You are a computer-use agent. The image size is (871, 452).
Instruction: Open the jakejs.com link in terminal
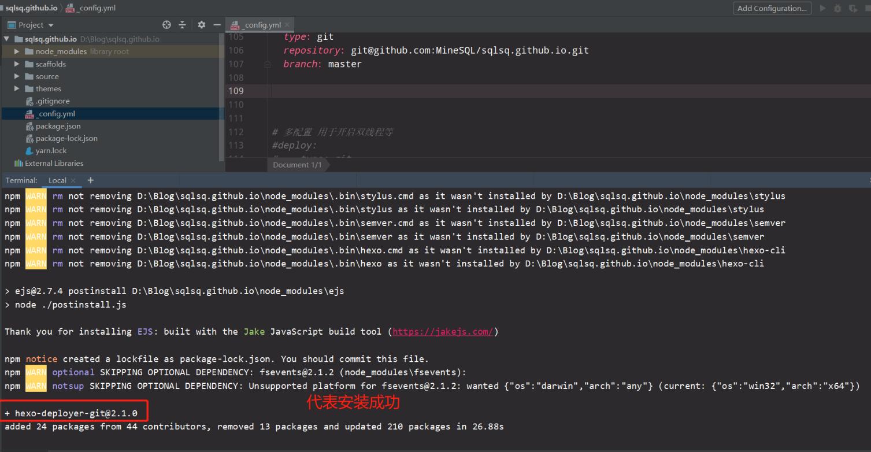(443, 332)
